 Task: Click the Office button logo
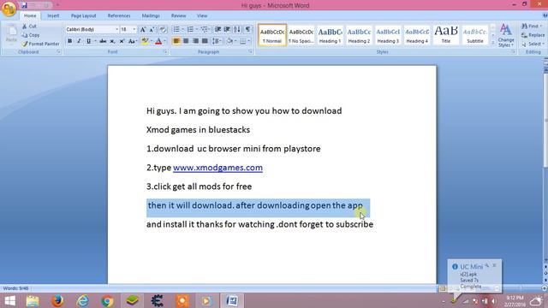9,9
